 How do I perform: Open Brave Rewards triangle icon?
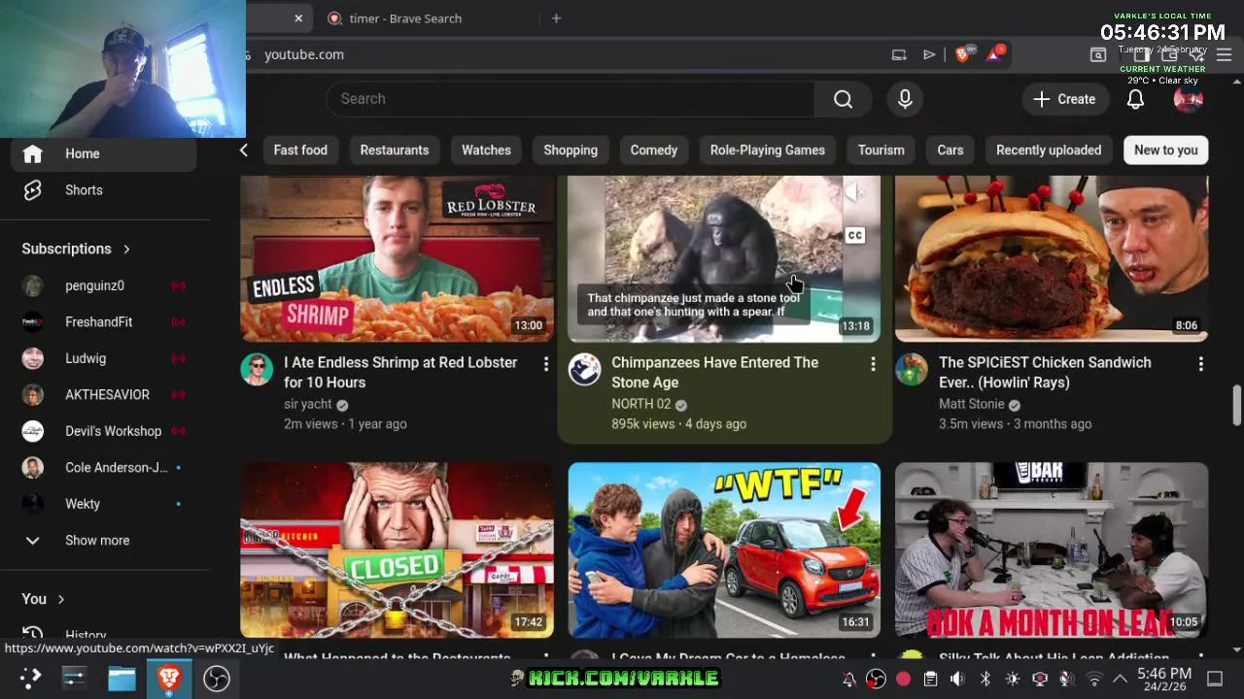click(x=994, y=54)
